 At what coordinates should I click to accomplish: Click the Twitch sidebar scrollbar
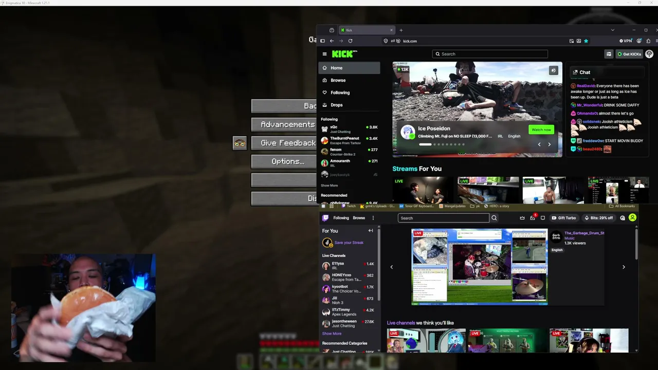click(x=379, y=265)
